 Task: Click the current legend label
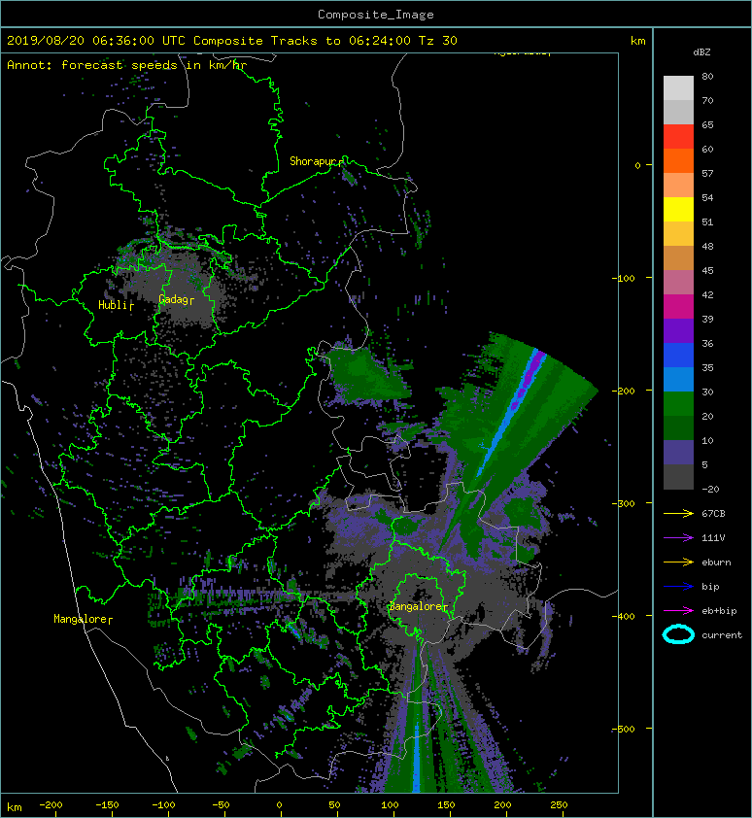pyautogui.click(x=722, y=635)
